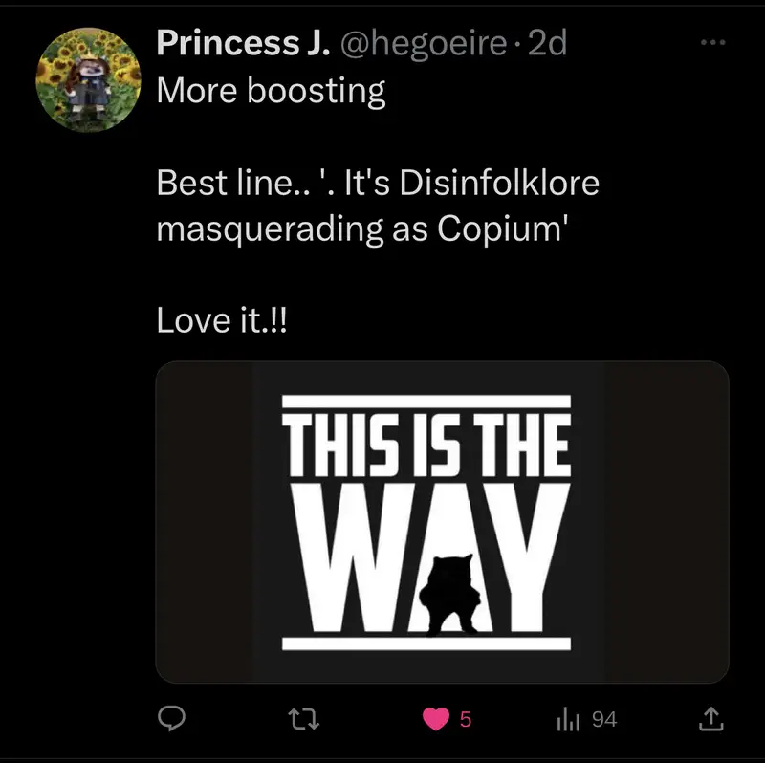Click the 2d timestamp of the post
The width and height of the screenshot is (765, 763).
pos(547,43)
